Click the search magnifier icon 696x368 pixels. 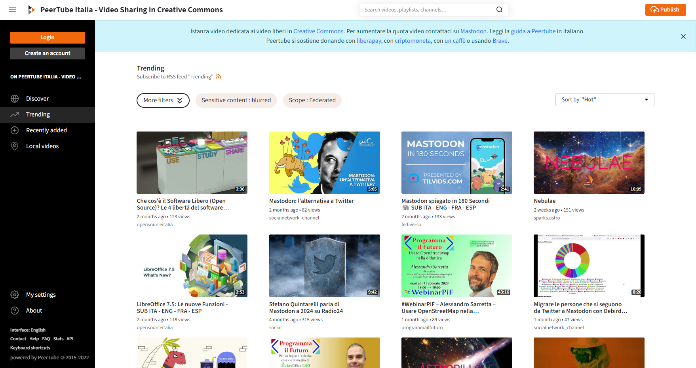[x=499, y=10]
